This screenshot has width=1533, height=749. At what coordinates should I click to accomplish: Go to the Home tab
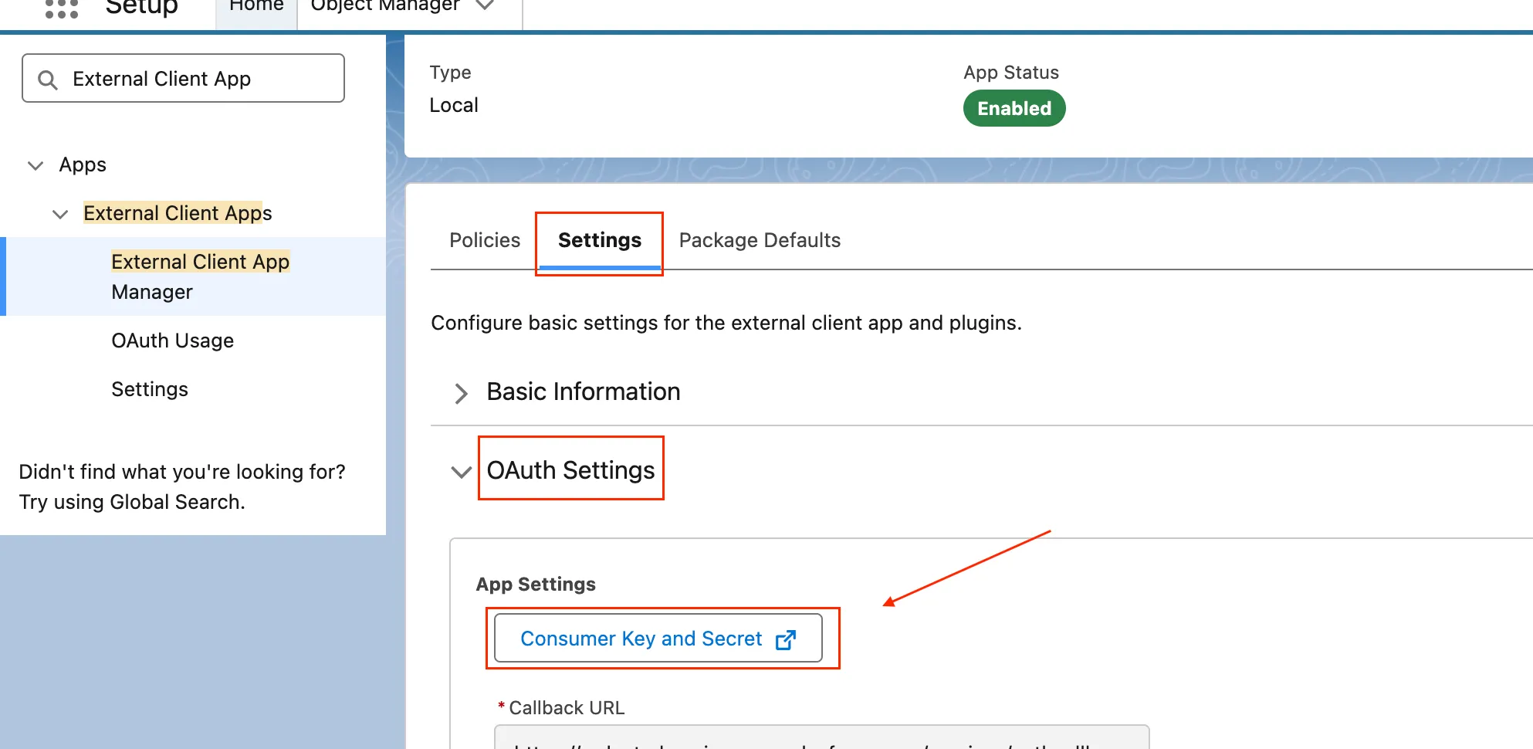pyautogui.click(x=256, y=8)
